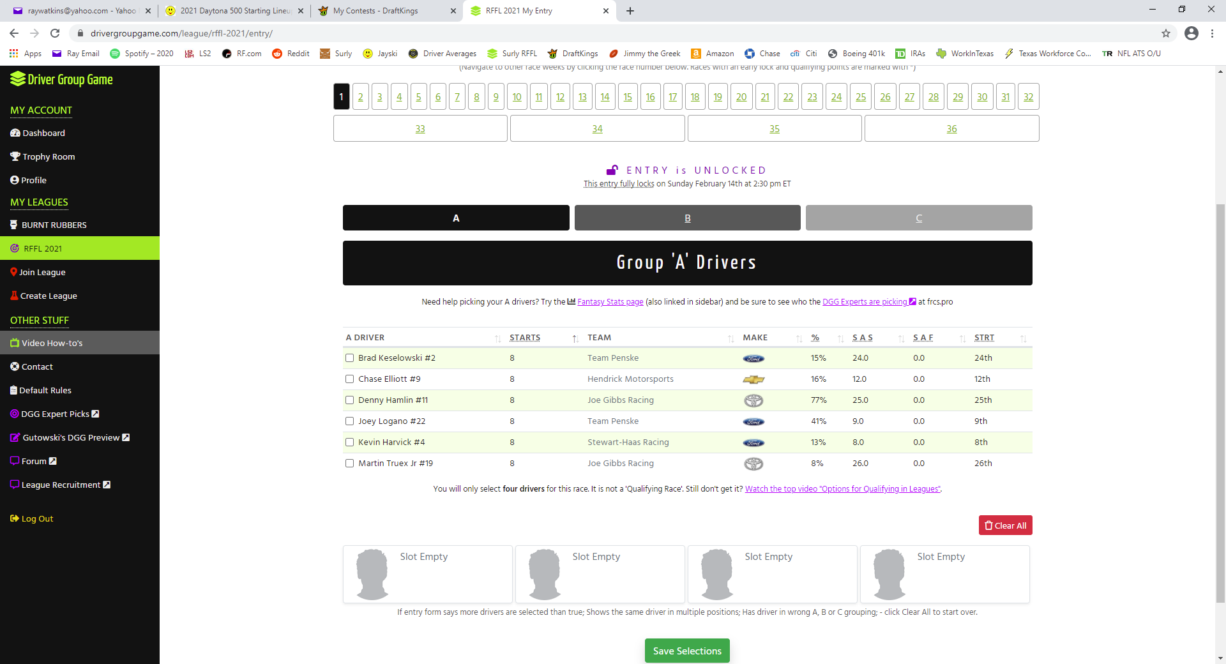Select the Denny Hamlin #11 checkbox
The image size is (1226, 664).
(349, 400)
